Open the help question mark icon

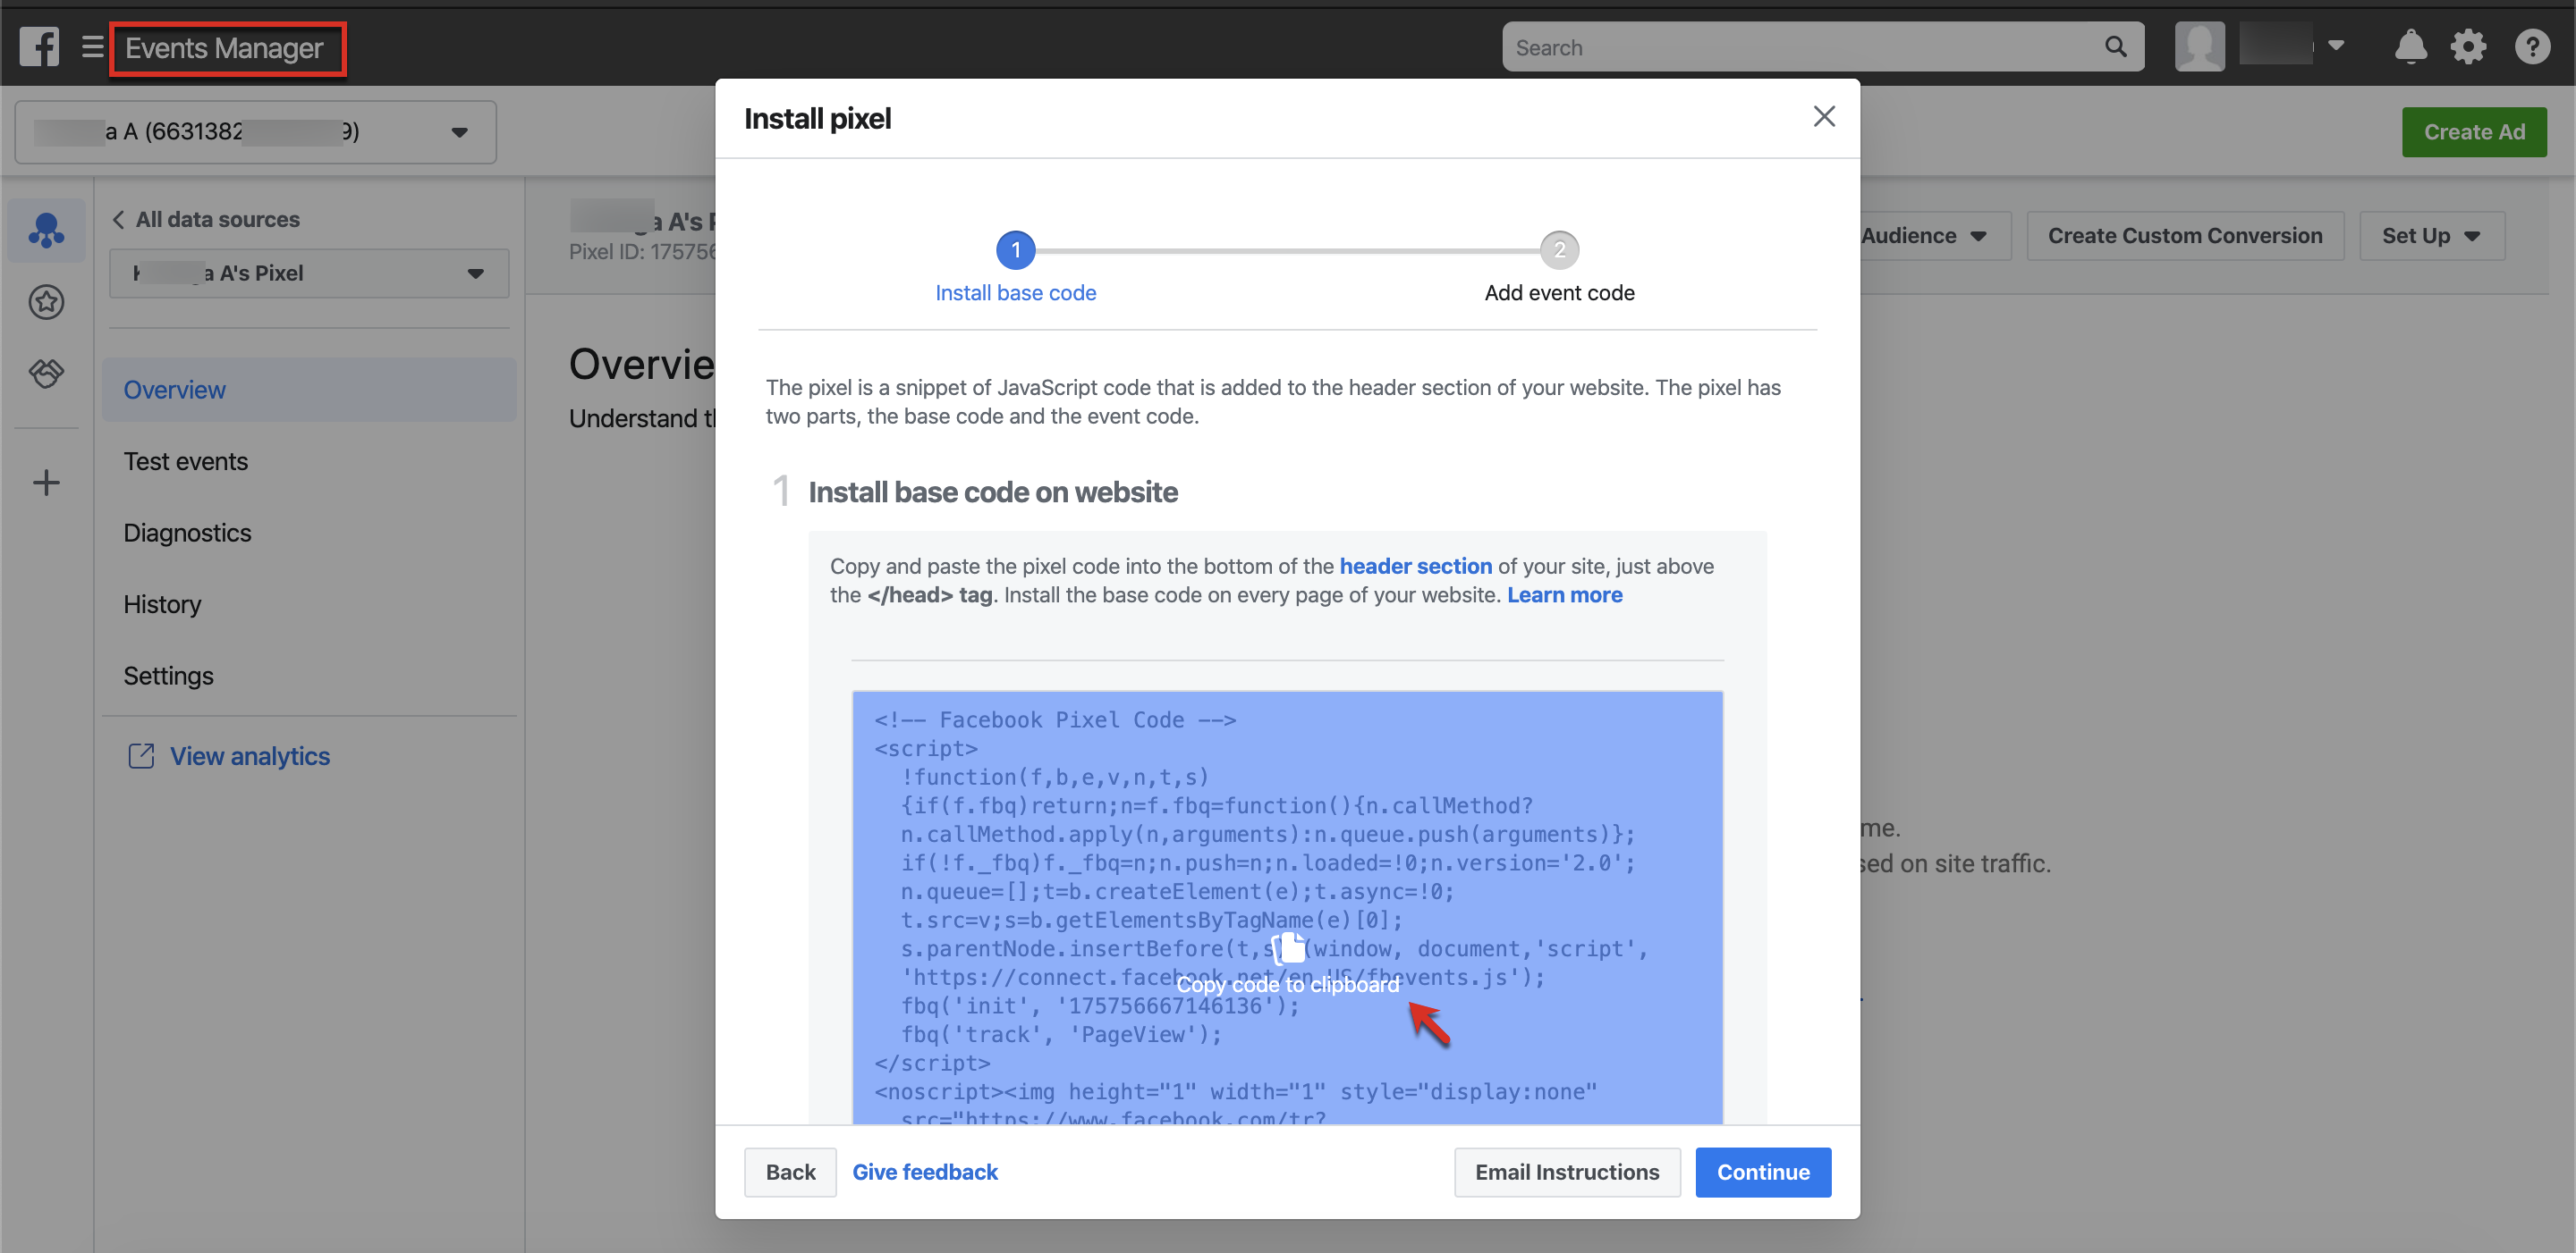2532,47
